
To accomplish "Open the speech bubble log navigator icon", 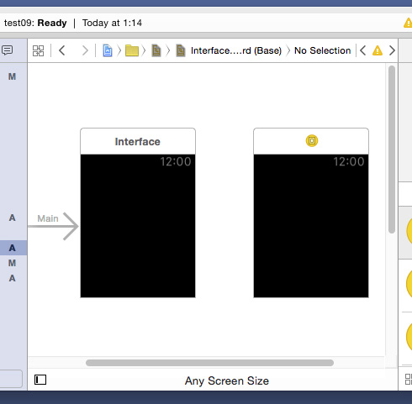I will pos(8,50).
